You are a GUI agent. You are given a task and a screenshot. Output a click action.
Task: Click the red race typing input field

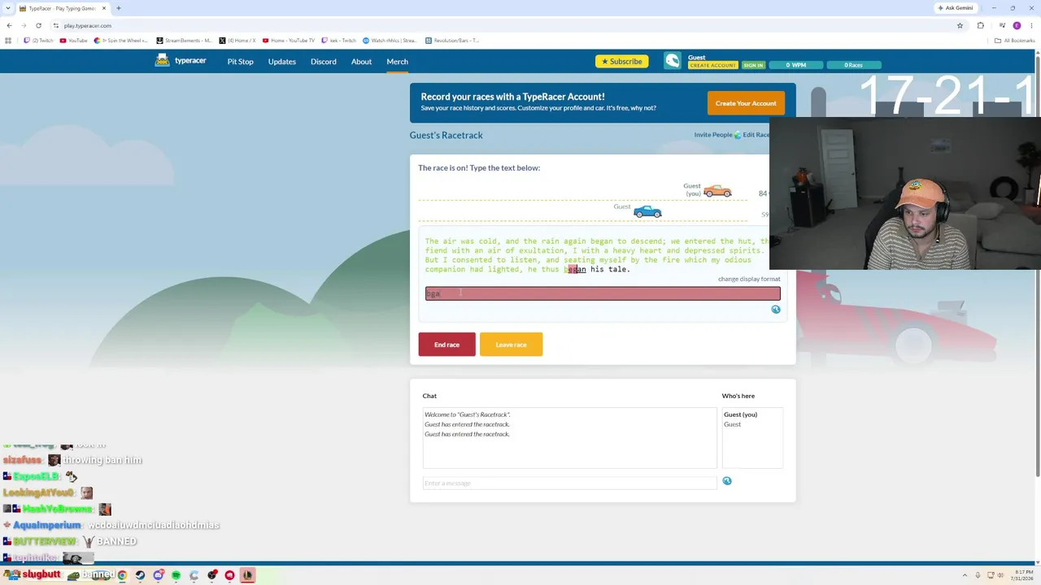click(x=603, y=293)
